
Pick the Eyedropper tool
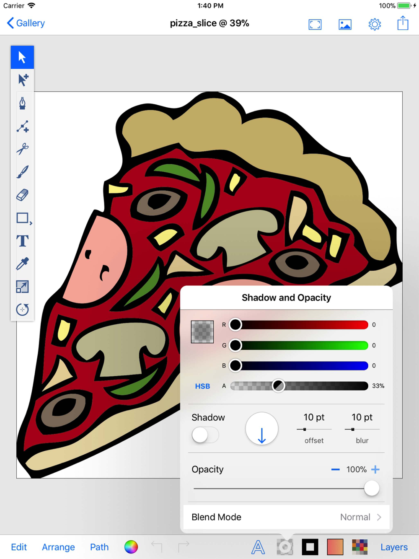22,264
